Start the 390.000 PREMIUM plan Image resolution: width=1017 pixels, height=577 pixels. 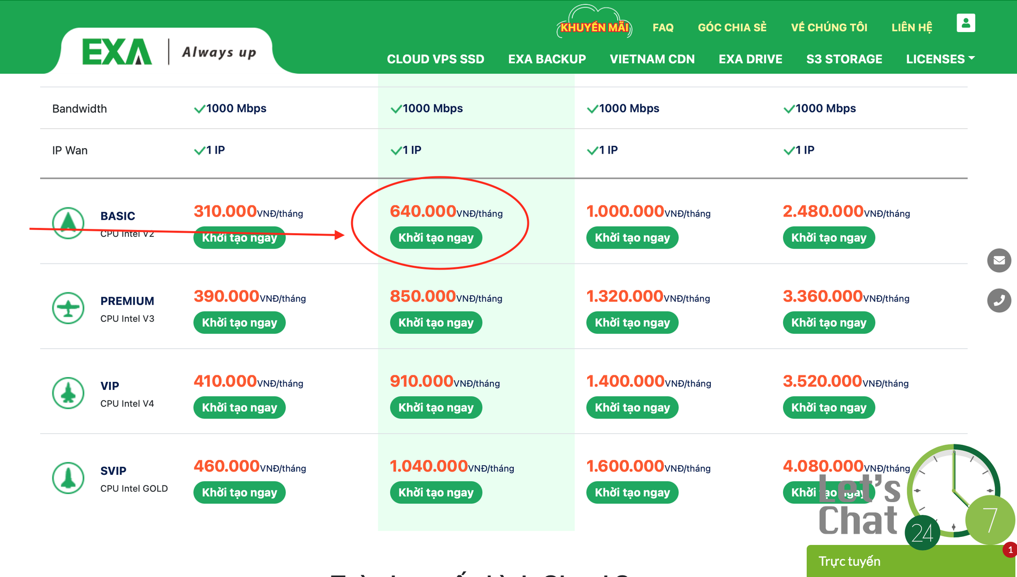[239, 323]
